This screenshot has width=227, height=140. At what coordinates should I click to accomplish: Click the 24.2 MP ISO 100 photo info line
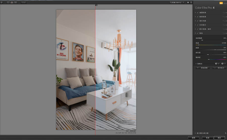point(126,133)
